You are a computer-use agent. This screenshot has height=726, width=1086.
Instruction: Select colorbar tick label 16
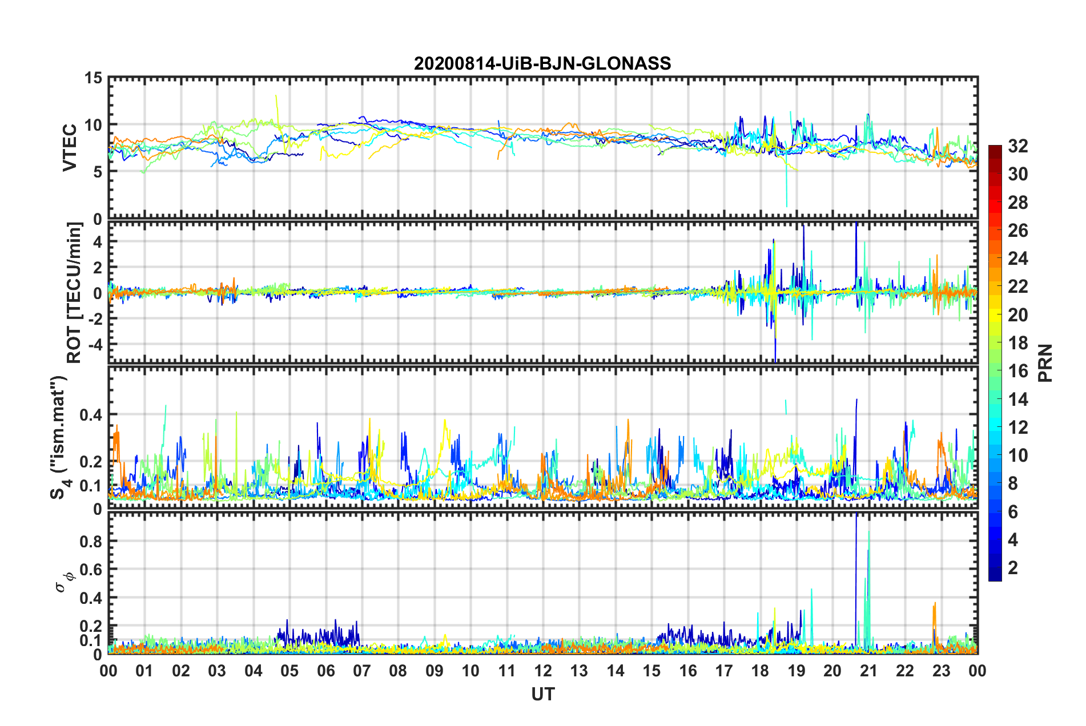click(1018, 371)
